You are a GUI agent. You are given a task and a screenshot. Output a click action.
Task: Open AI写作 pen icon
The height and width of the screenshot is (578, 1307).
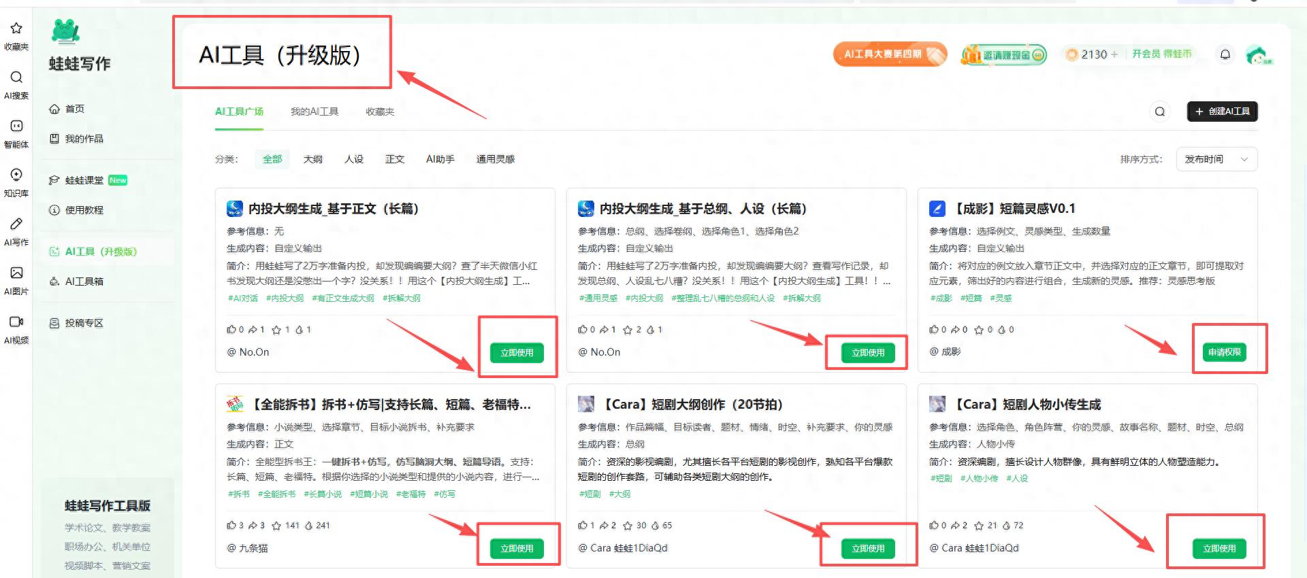[x=16, y=224]
